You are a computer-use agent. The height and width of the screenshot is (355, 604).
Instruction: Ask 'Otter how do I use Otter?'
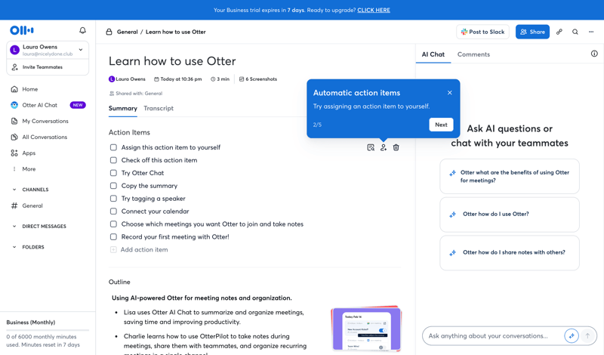click(x=509, y=215)
